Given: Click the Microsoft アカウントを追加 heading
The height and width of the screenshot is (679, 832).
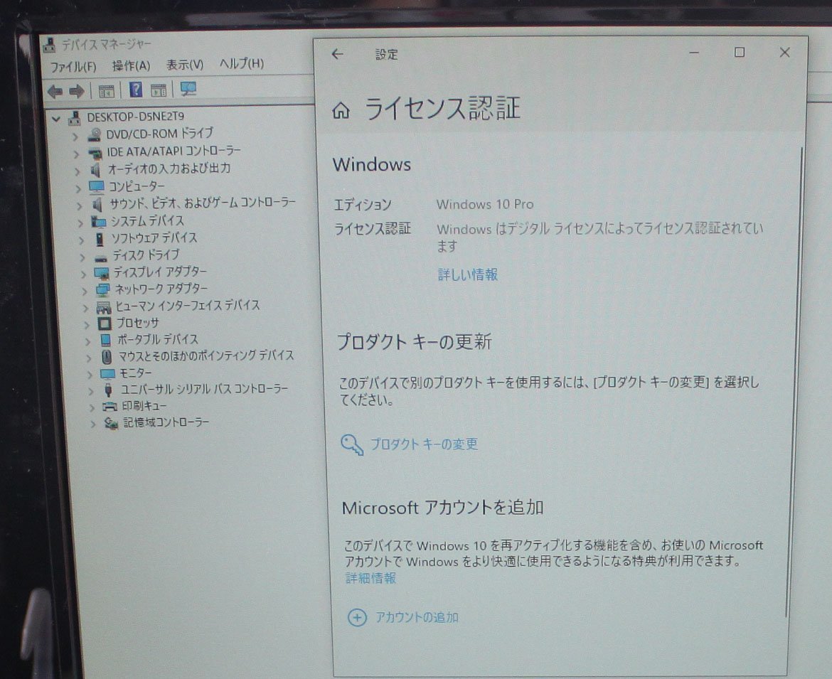Looking at the screenshot, I should (442, 508).
